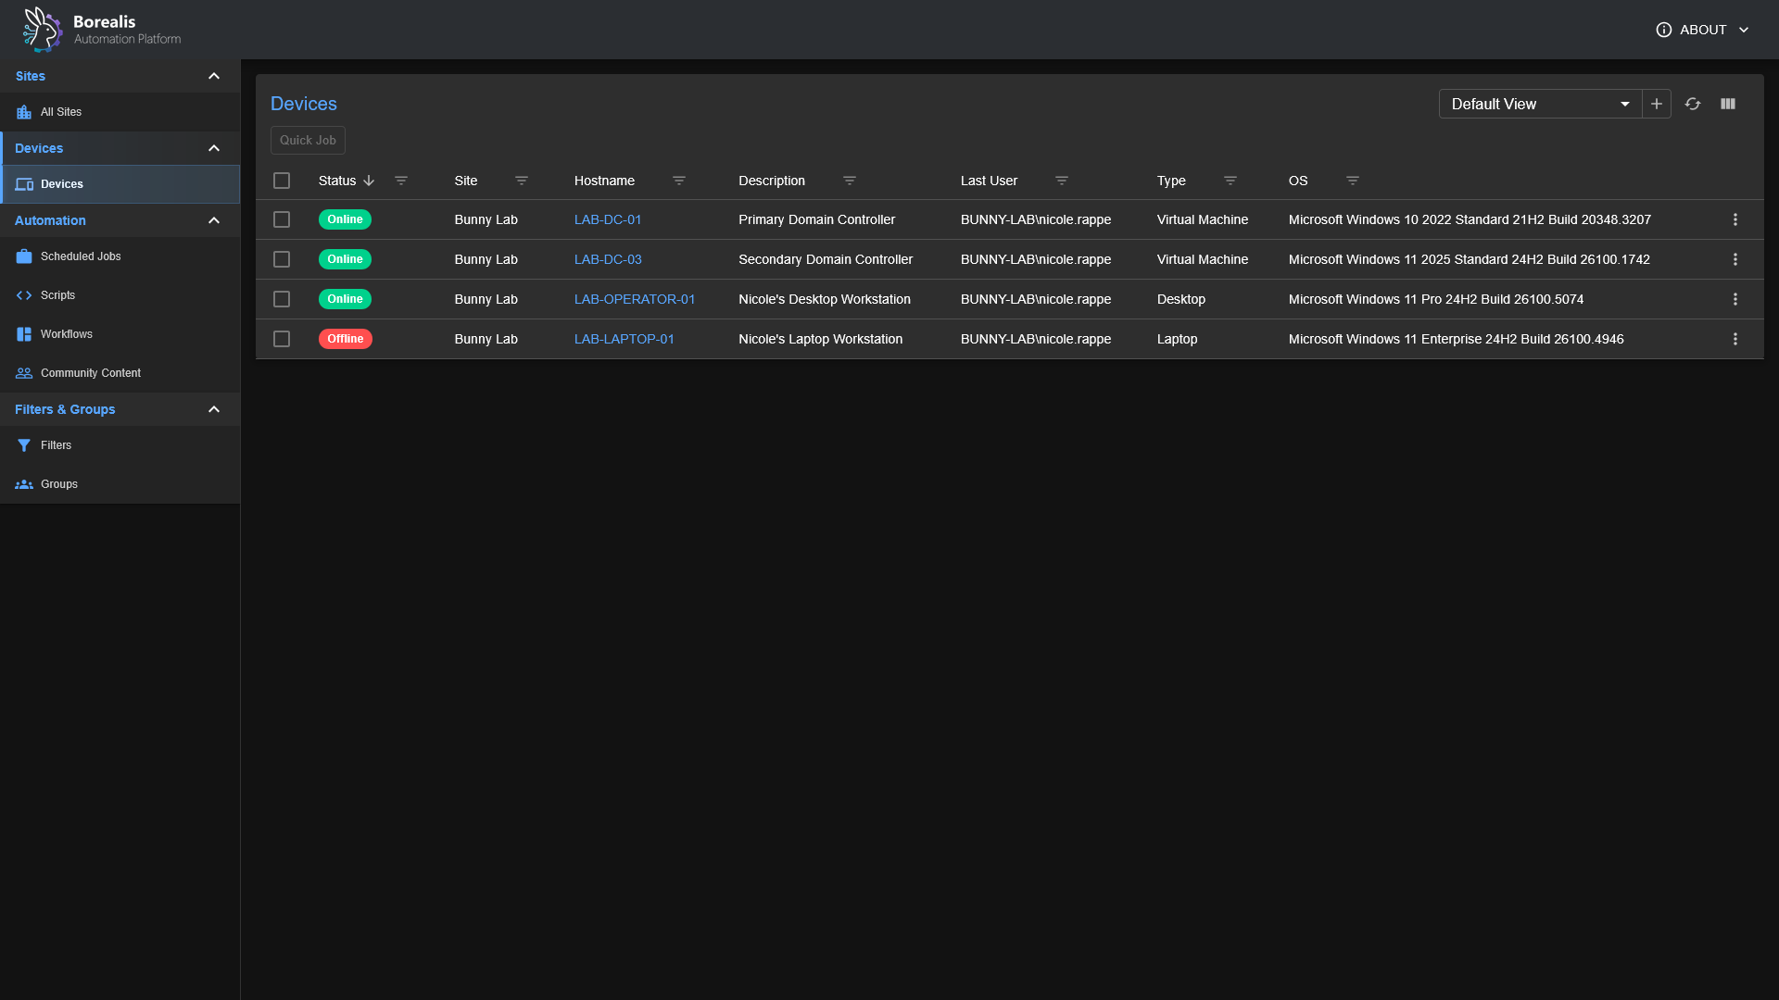Click the Workflows icon in sidebar
Image resolution: width=1779 pixels, height=1000 pixels.
pos(24,333)
